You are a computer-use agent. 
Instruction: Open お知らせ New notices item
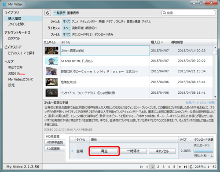[x=17, y=73]
